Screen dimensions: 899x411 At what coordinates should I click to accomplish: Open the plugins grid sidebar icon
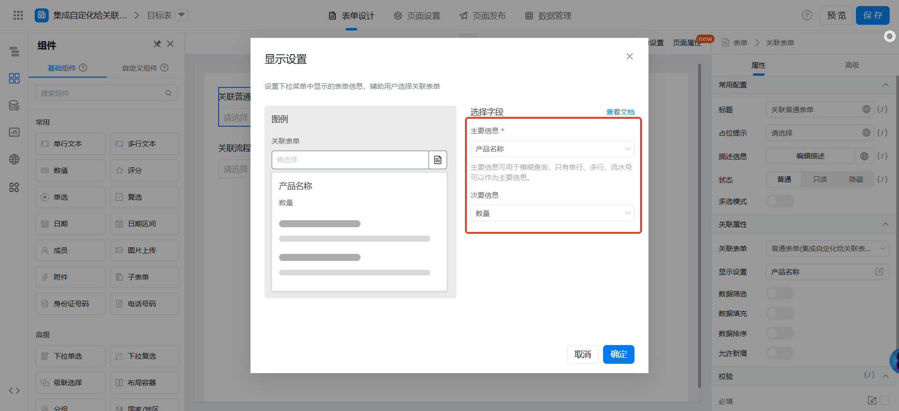14,187
